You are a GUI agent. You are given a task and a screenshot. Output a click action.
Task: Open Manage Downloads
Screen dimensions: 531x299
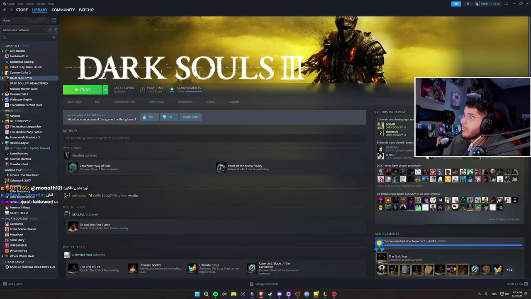point(264,284)
